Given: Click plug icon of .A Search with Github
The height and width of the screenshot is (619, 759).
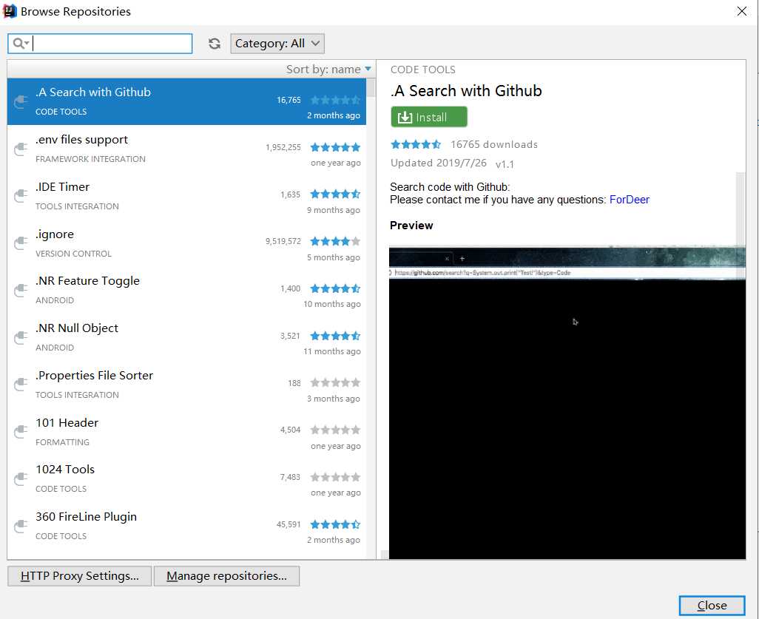Looking at the screenshot, I should [x=20, y=101].
